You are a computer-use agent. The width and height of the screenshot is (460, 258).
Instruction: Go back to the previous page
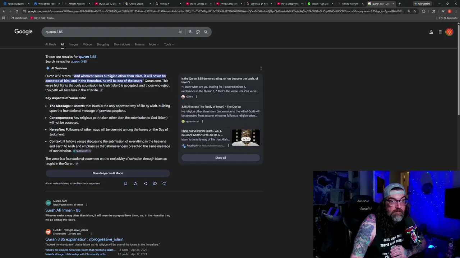[4, 11]
